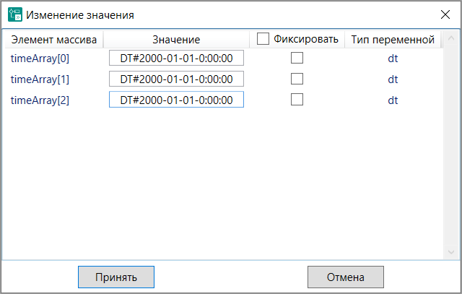This screenshot has width=462, height=294.
Task: Select the timeArray[0] element label
Action: tap(40, 59)
